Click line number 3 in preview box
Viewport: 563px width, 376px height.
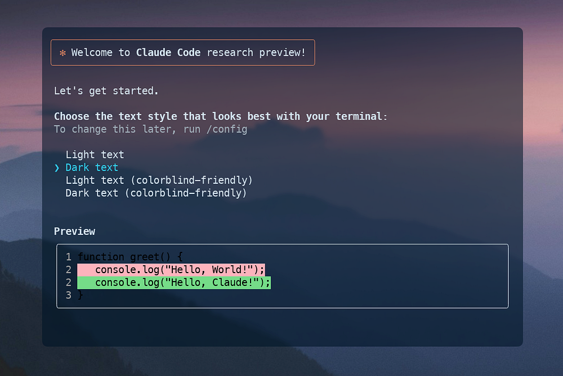click(69, 296)
